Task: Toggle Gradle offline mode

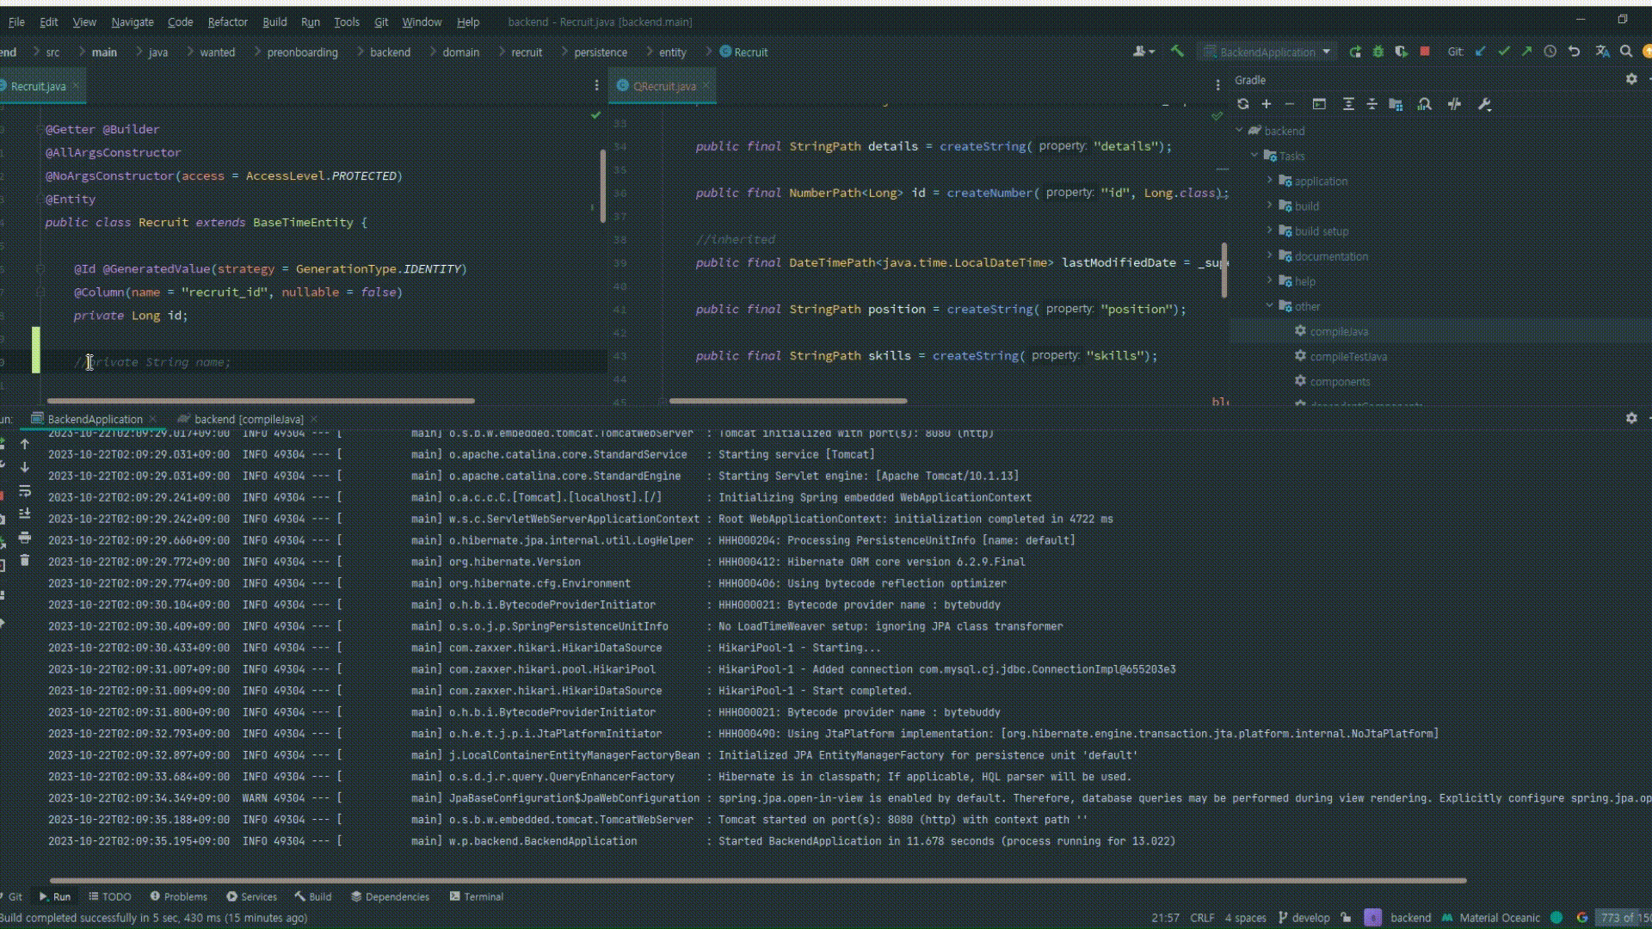Action: (1454, 104)
